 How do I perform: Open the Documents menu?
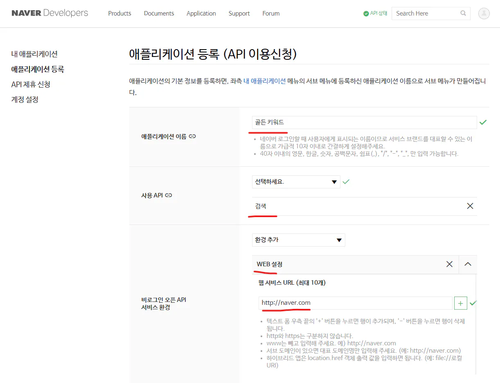pyautogui.click(x=159, y=14)
